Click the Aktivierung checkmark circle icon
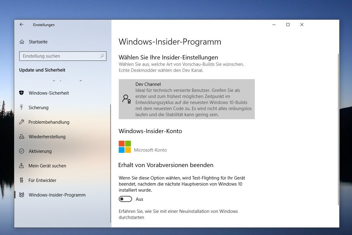Image resolution: width=352 pixels, height=235 pixels. (x=22, y=151)
